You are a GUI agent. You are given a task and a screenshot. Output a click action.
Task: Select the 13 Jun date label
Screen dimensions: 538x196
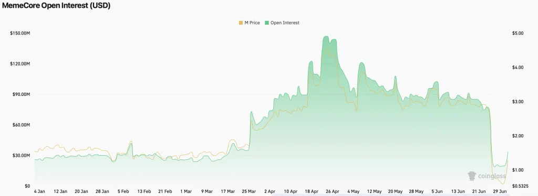(x=458, y=191)
